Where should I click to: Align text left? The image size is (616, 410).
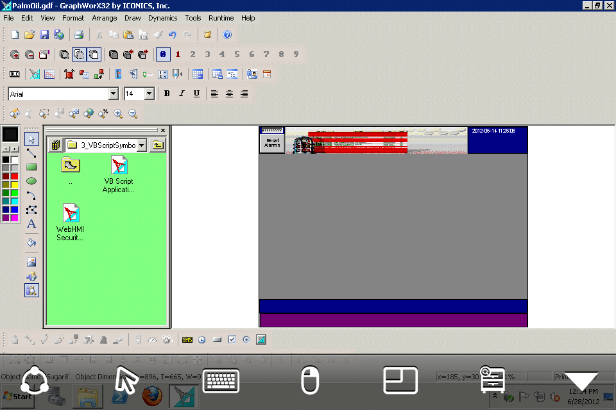tap(214, 94)
